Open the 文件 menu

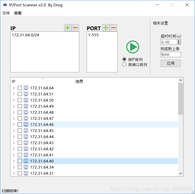click(x=6, y=13)
